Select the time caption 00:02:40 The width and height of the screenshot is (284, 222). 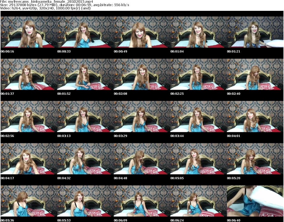coord(234,94)
